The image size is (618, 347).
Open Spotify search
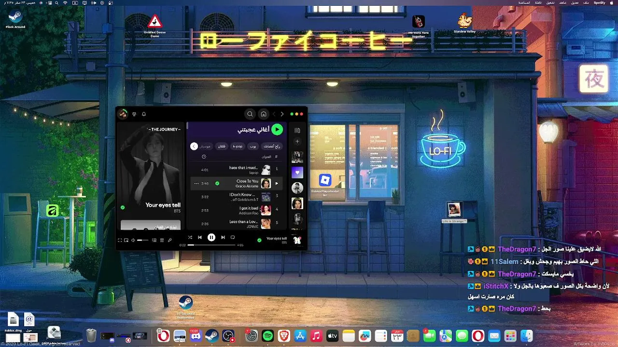250,114
